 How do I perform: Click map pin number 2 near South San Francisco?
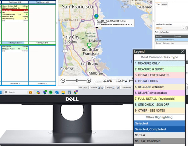point(89,45)
